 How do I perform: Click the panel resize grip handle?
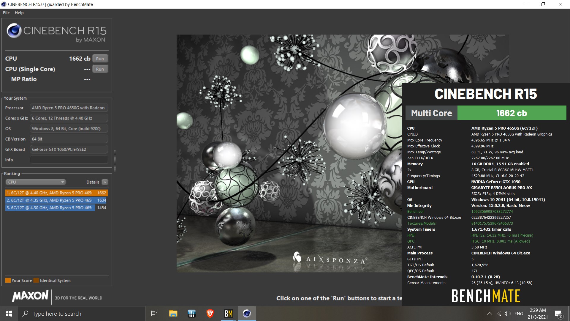115,161
